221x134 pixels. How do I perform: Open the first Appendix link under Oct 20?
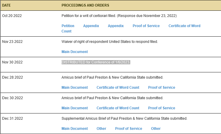pos(91,26)
